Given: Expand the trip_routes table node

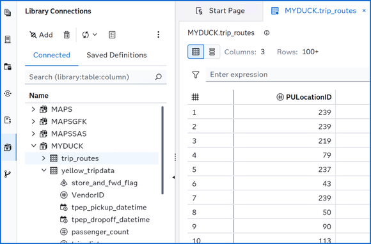Looking at the screenshot, I should click(43, 158).
